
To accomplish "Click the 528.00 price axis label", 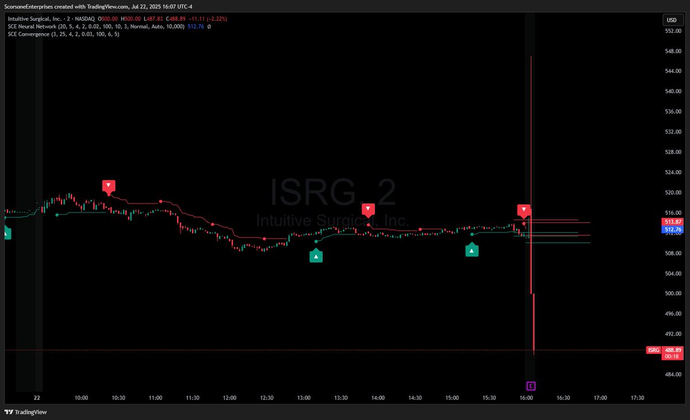I will coord(673,152).
